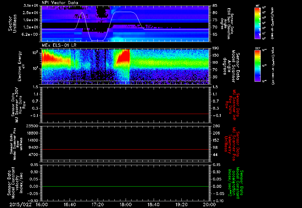Click the 98 telemetry tick label
302x208 pixels.
coord(215,147)
